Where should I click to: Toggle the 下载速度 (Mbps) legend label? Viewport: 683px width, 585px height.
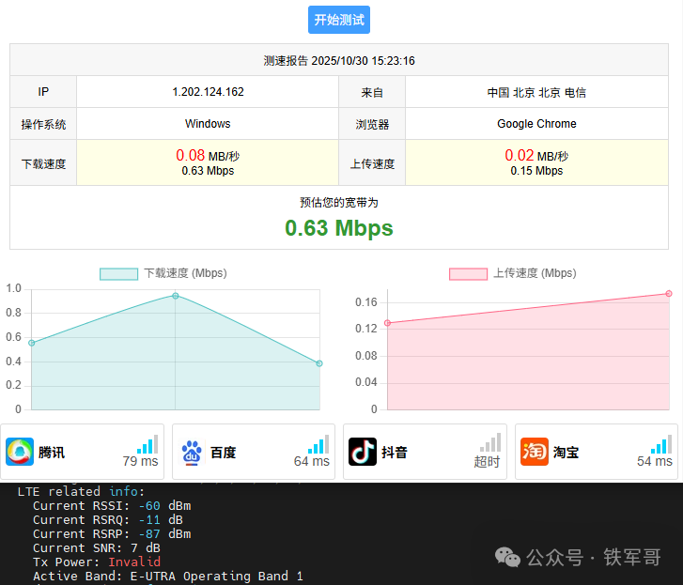184,273
